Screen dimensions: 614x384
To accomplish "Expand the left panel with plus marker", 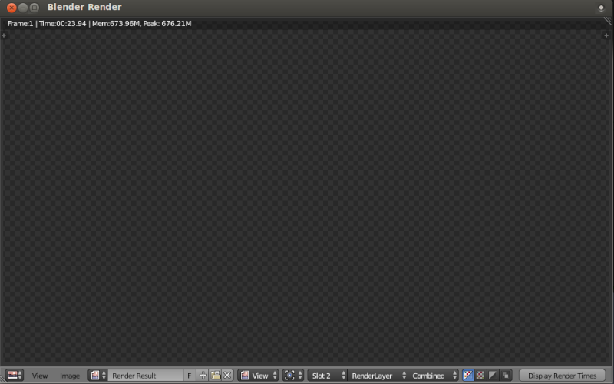I will (x=4, y=35).
